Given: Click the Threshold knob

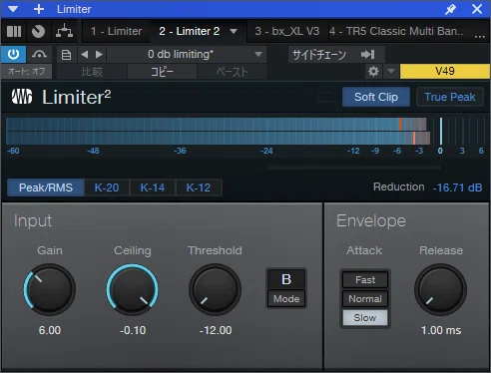Looking at the screenshot, I should click(215, 289).
